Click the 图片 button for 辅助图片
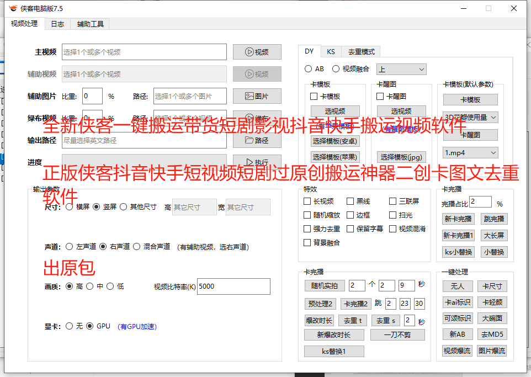This screenshot has width=531, height=377. coord(257,96)
